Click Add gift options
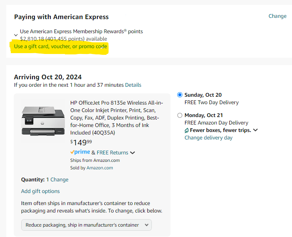 tap(40, 191)
